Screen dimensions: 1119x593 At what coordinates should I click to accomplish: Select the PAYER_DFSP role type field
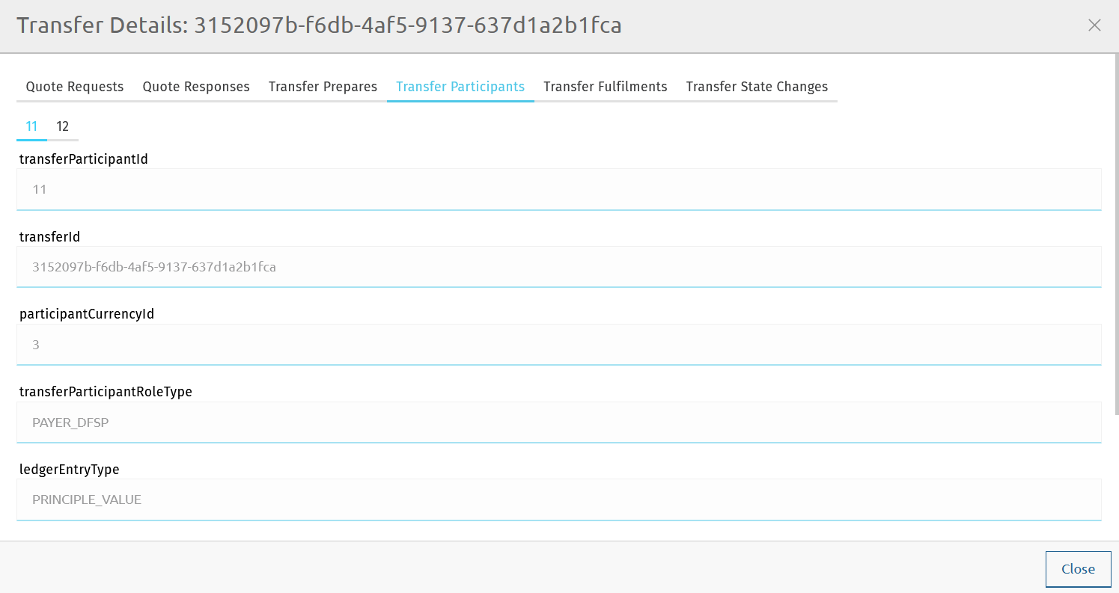tap(558, 423)
